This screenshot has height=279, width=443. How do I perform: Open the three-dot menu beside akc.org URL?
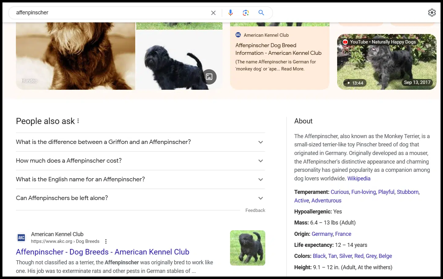point(106,241)
